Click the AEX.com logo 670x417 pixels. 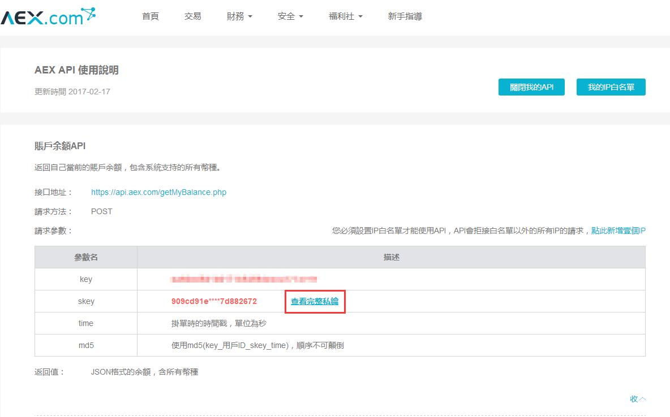click(x=48, y=16)
